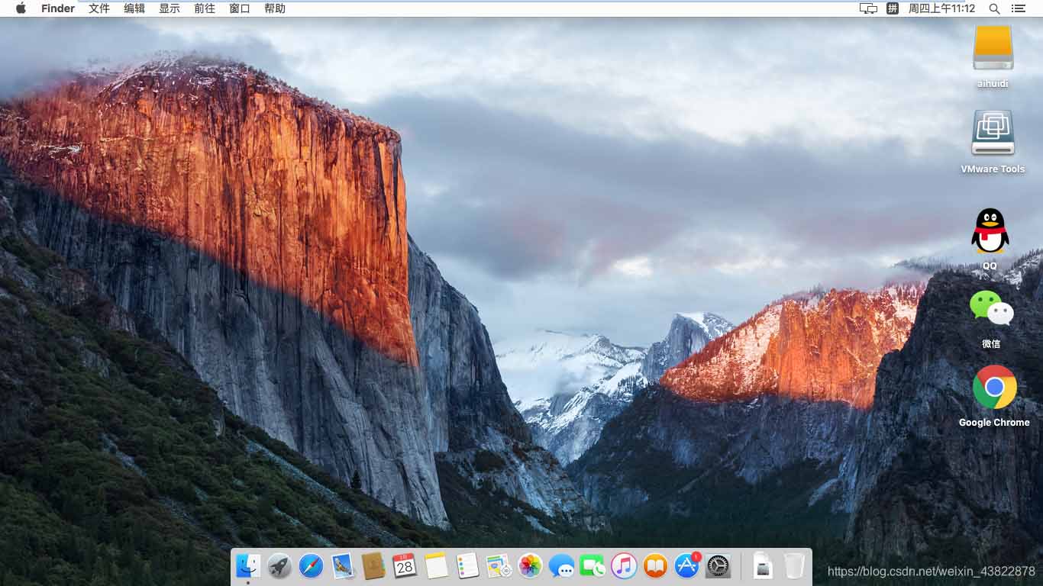
Task: Click the display mirroring menu bar icon
Action: coord(868,8)
